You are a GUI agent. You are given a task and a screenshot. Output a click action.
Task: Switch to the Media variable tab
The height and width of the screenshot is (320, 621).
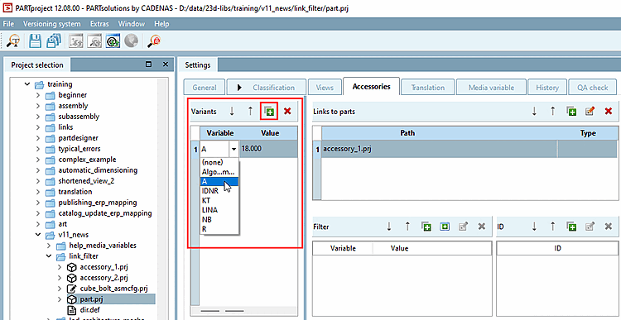pos(491,88)
